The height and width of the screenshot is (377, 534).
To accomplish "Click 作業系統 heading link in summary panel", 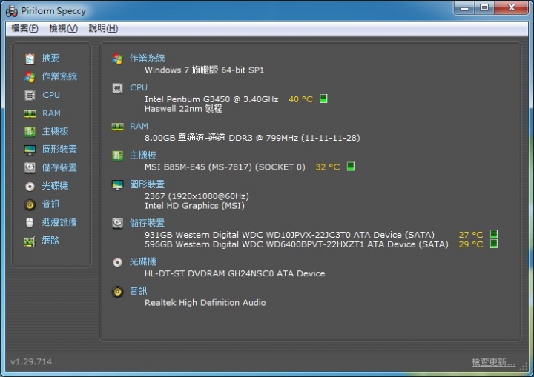I will pos(147,59).
